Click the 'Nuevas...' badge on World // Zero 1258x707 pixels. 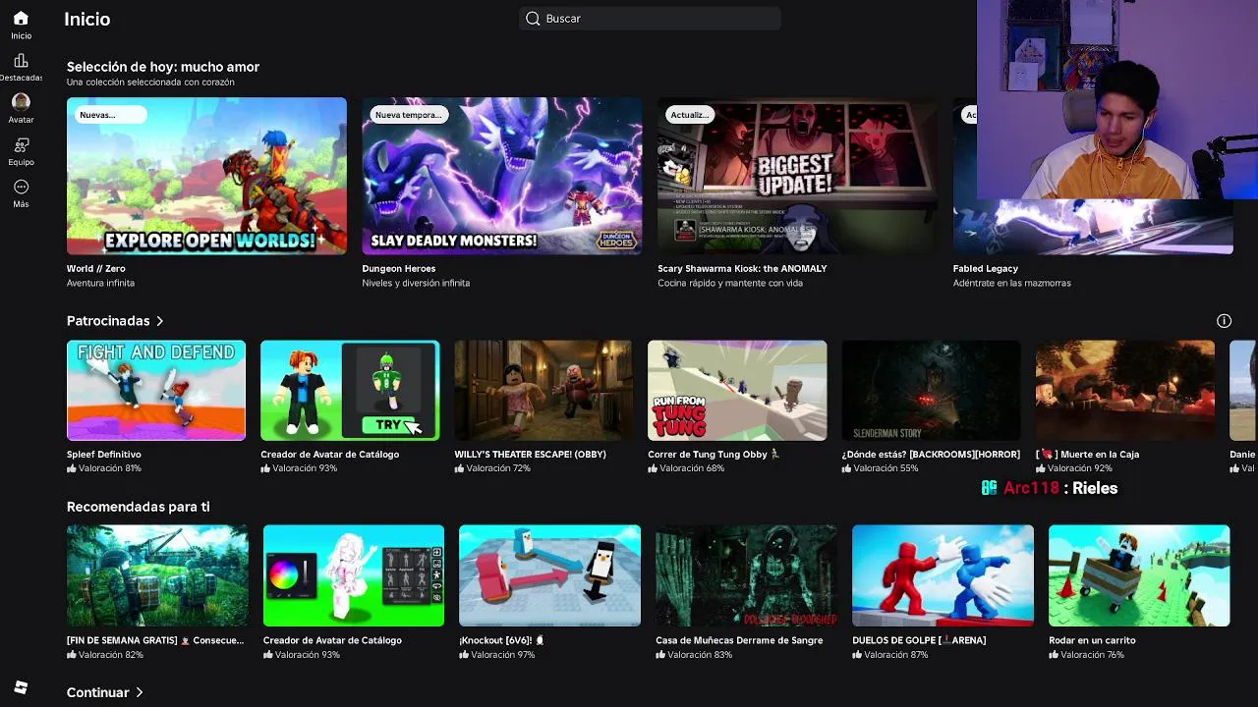[x=110, y=115]
